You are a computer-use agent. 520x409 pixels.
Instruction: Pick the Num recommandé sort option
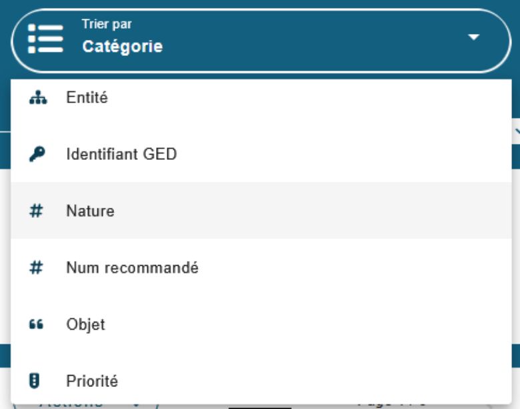coord(132,268)
